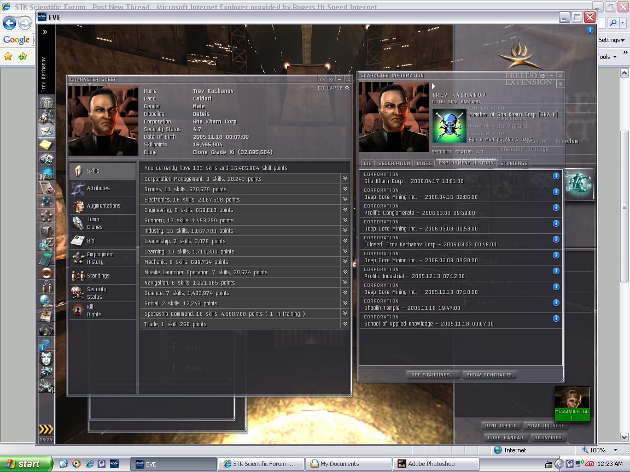This screenshot has height=472, width=630.
Task: Expand the Navigation skill group
Action: 345,282
